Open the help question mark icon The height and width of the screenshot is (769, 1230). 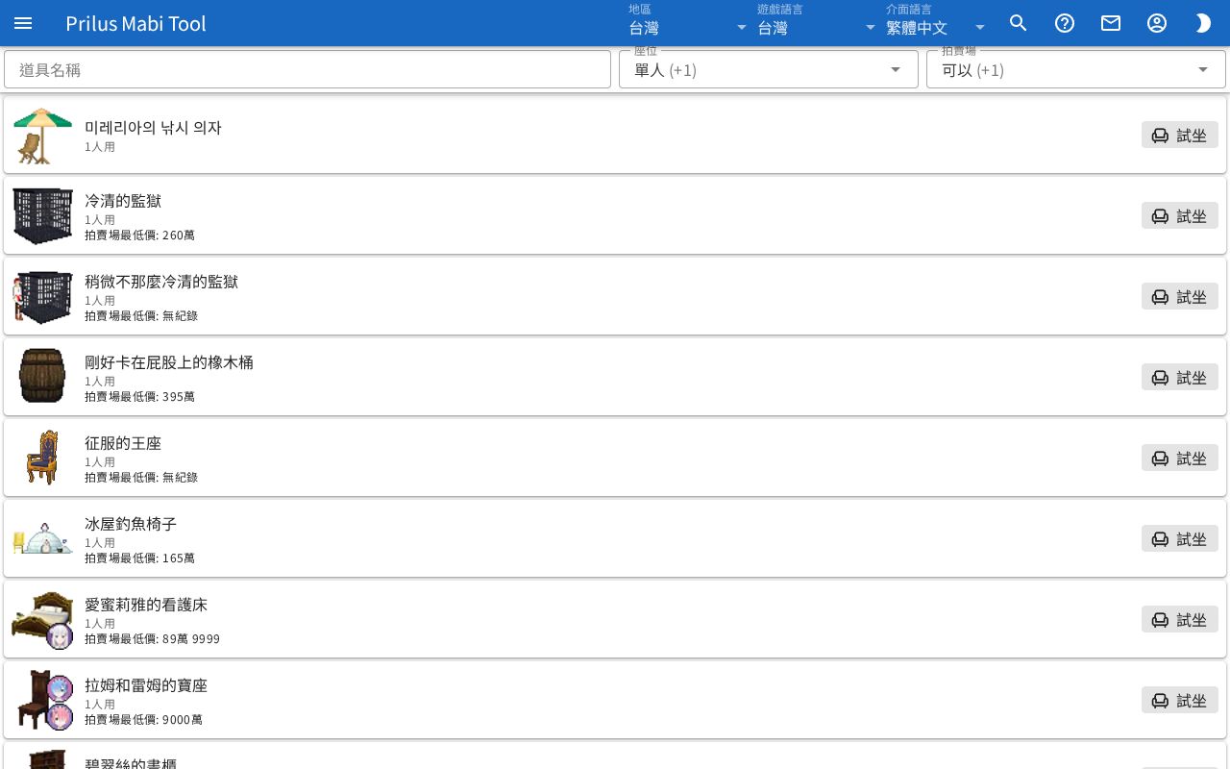coord(1065,23)
